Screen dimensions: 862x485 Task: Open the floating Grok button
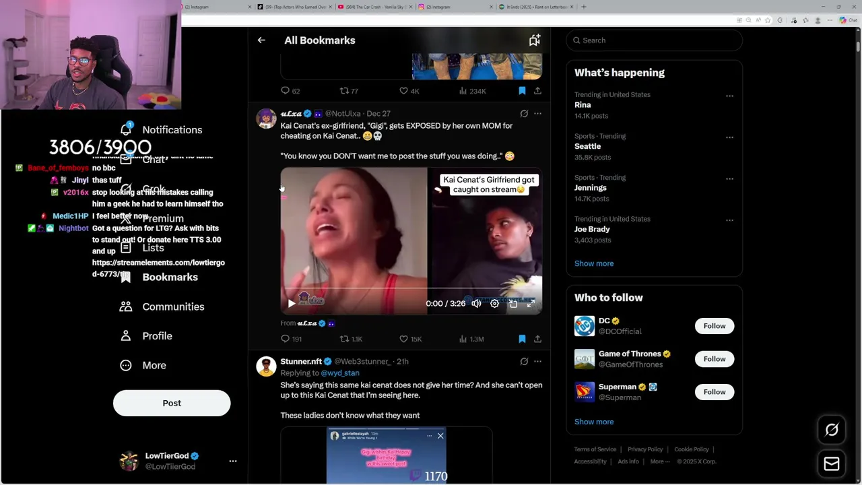[x=832, y=430]
